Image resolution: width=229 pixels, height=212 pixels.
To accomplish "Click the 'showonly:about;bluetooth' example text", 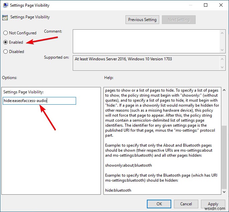I will [x=129, y=165].
